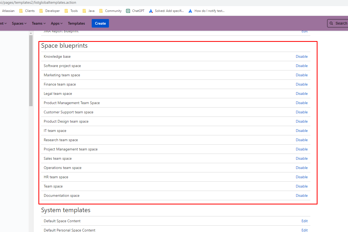Open the Developer bookmarks folder
The width and height of the screenshot is (348, 232).
click(52, 11)
